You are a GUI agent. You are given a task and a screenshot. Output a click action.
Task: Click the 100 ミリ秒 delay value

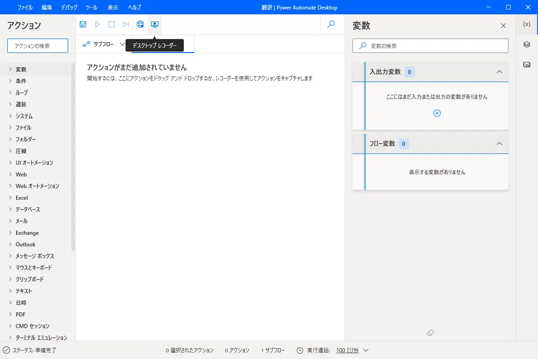tap(347, 350)
